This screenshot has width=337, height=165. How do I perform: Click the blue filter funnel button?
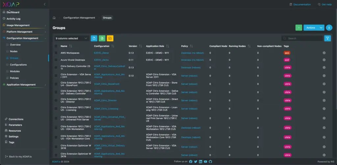(x=327, y=38)
